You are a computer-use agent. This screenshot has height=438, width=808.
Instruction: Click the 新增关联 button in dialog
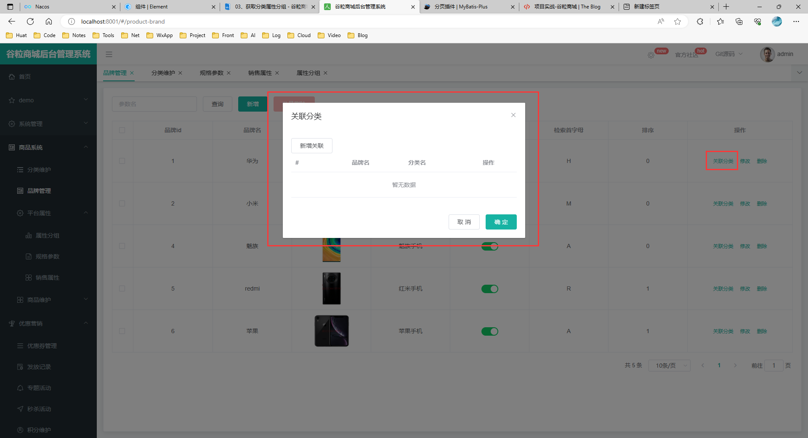311,146
